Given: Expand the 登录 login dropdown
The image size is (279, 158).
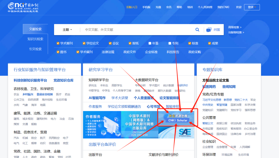Looking at the screenshot, I should coord(252,7).
